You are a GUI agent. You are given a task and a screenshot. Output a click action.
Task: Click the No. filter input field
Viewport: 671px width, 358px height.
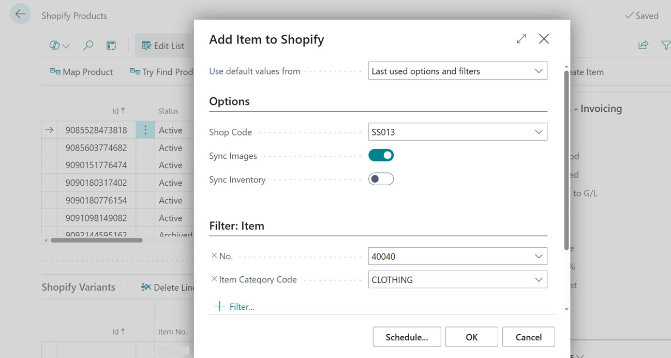coord(449,257)
